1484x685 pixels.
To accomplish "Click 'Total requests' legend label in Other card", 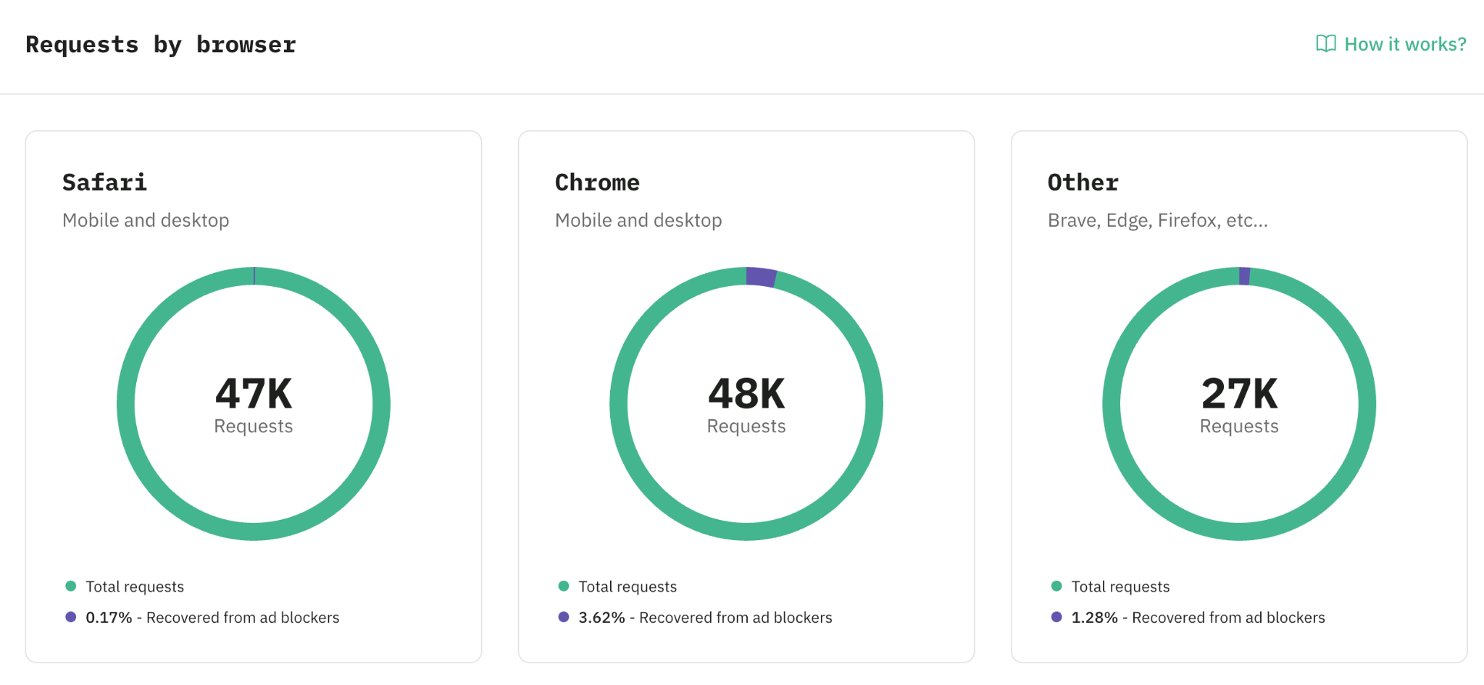I will click(1120, 587).
